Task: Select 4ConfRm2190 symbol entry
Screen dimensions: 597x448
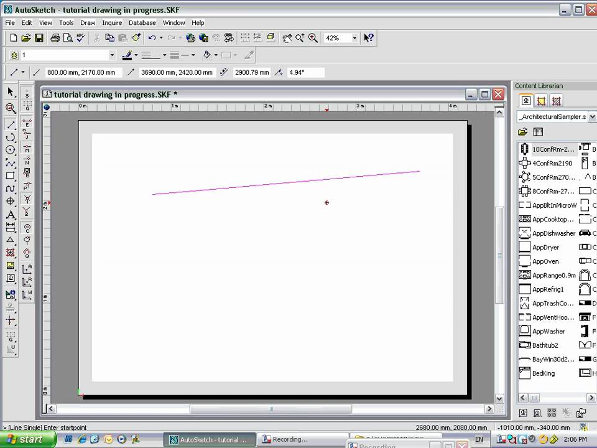Action: tap(546, 163)
